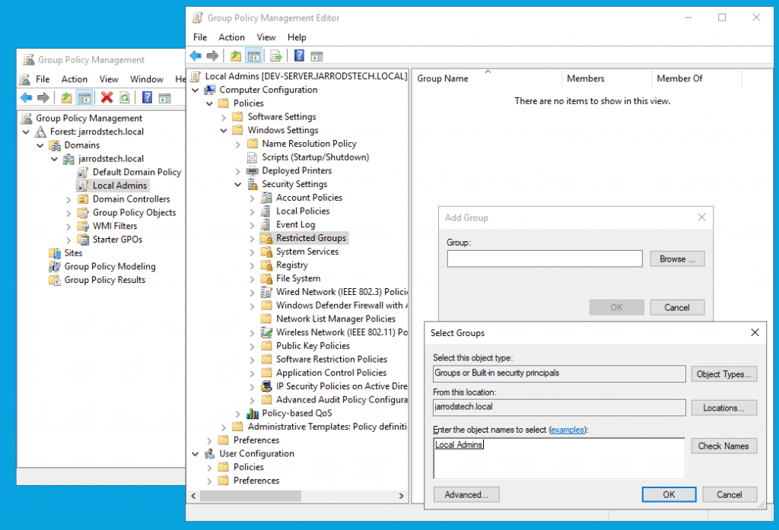Open the Action menu in Group Policy Management Editor

tap(231, 36)
